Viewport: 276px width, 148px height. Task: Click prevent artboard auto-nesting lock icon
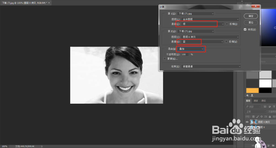pyautogui.click(x=266, y=117)
